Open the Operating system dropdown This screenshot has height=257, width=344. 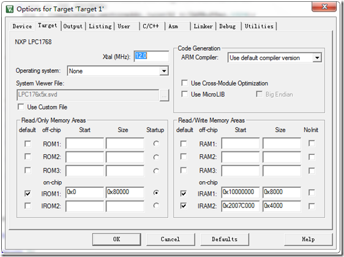coord(164,71)
